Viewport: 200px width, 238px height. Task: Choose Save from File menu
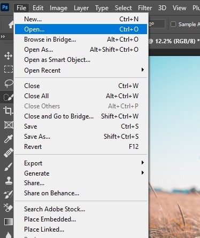[x=81, y=126]
